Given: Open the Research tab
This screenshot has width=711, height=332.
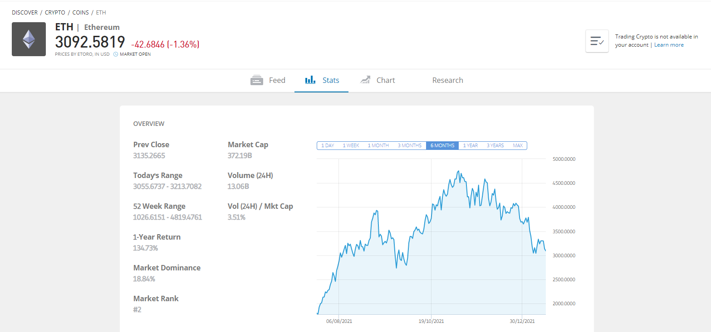Looking at the screenshot, I should pyautogui.click(x=447, y=81).
